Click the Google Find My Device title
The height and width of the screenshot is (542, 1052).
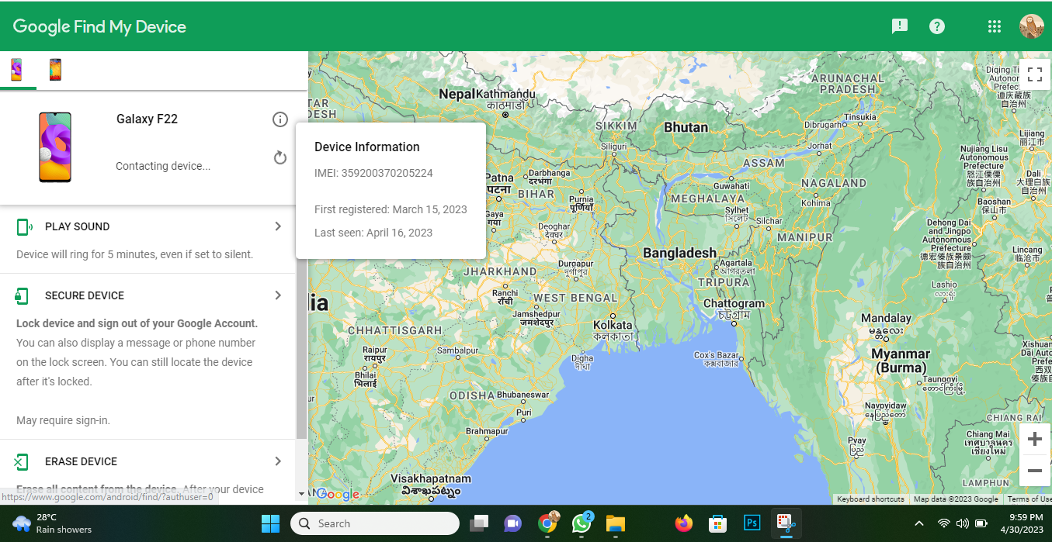coord(99,26)
